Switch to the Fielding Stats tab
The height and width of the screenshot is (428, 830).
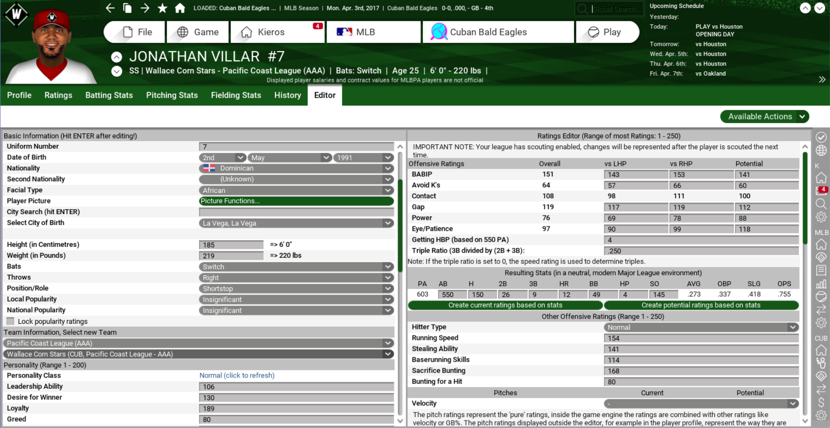click(x=236, y=95)
